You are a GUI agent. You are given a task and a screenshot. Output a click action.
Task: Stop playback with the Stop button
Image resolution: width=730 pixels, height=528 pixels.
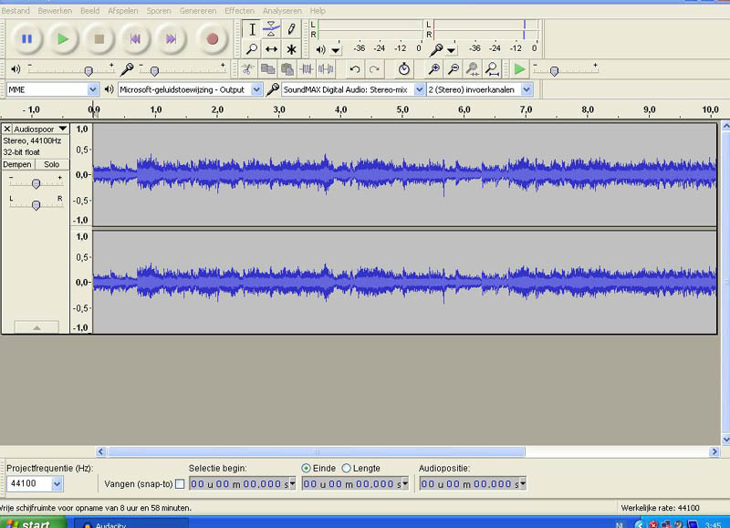click(99, 39)
